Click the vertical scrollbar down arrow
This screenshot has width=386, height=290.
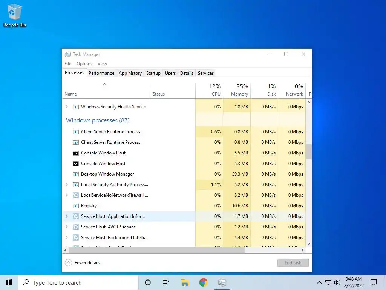pyautogui.click(x=309, y=244)
